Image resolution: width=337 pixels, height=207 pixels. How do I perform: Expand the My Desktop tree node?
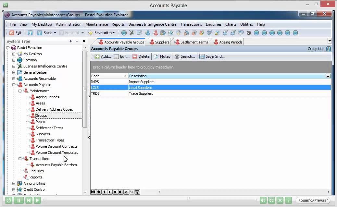(14, 54)
